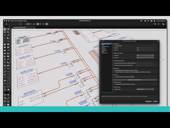Enable the Kreuzungsbrücke automatisch einfügen checkbox
The height and width of the screenshot is (128, 170).
[x=115, y=77]
